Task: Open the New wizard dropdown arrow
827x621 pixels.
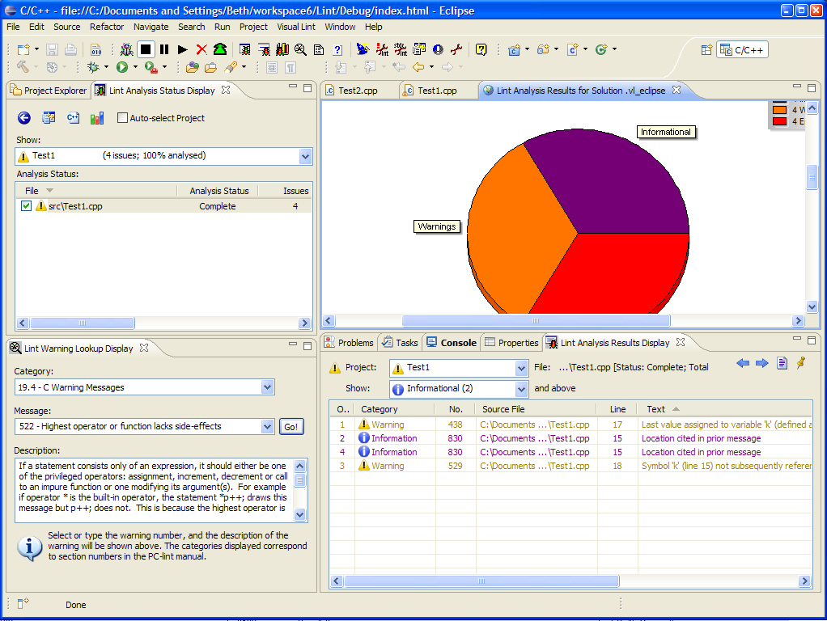Action: click(x=37, y=49)
